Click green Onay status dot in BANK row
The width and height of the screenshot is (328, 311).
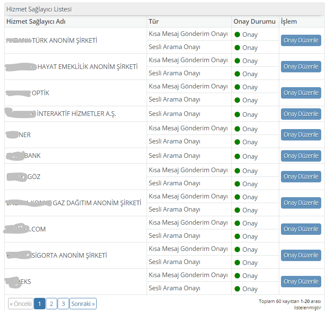[237, 157]
